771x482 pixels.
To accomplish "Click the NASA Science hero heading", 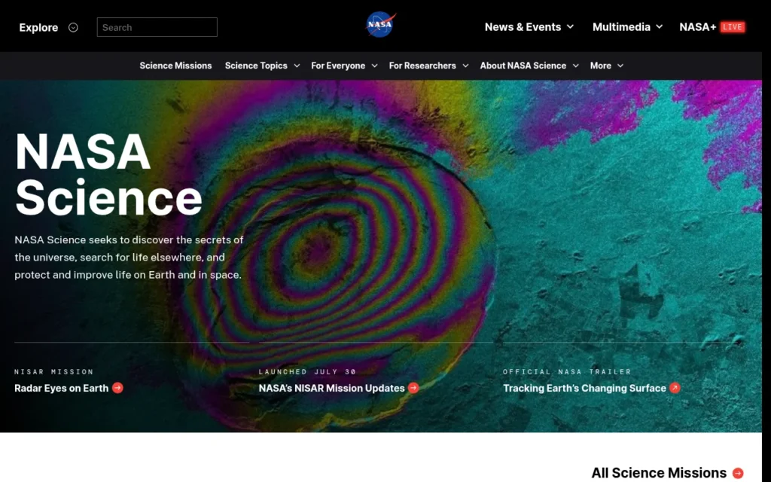I will coord(108,174).
